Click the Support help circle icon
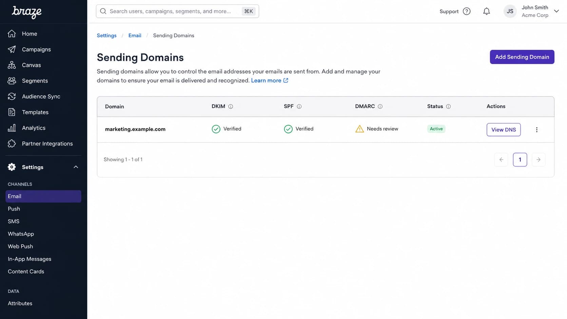Image resolution: width=567 pixels, height=319 pixels. tap(467, 11)
